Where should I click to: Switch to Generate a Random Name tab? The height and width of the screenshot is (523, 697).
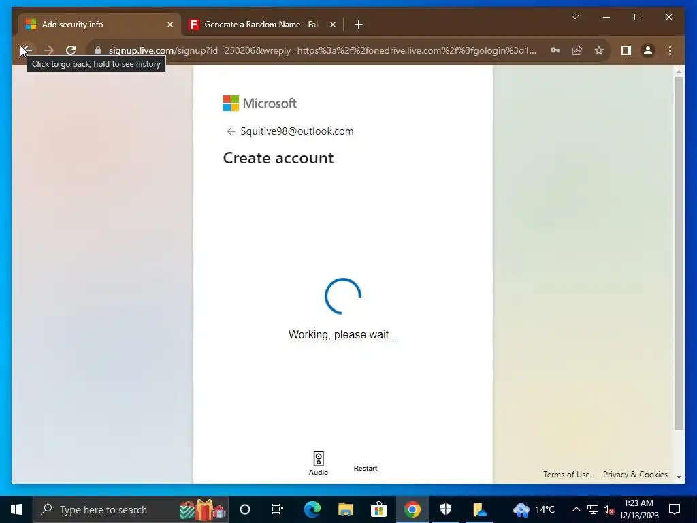262,25
